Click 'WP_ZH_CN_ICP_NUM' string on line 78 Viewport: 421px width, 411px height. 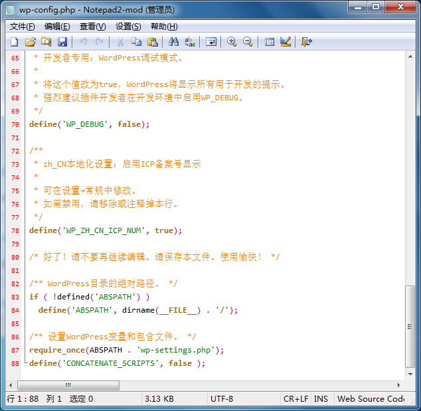104,230
